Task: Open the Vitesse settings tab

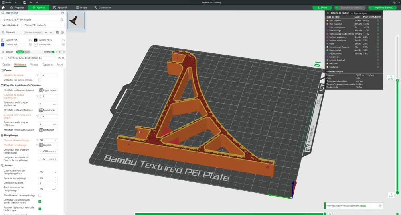Action: 34,65
